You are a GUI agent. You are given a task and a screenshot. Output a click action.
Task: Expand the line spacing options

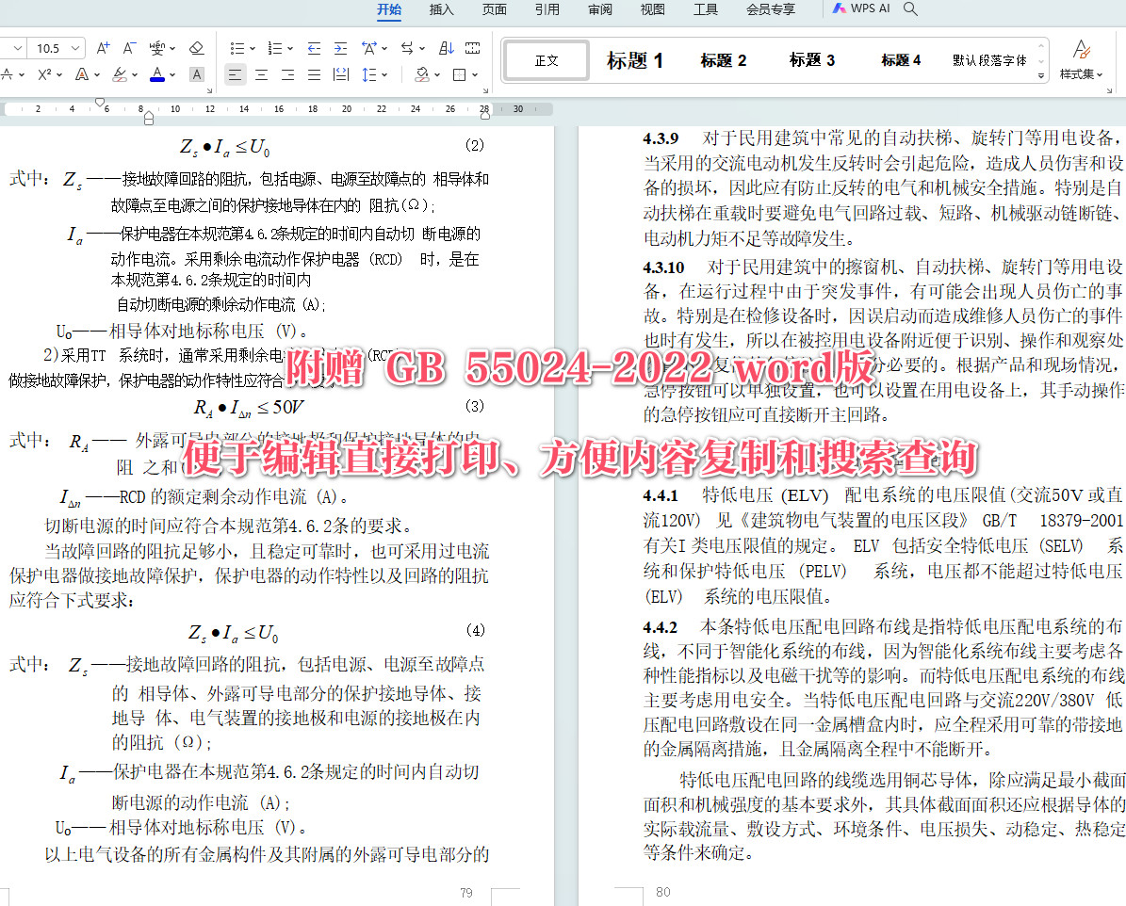383,74
